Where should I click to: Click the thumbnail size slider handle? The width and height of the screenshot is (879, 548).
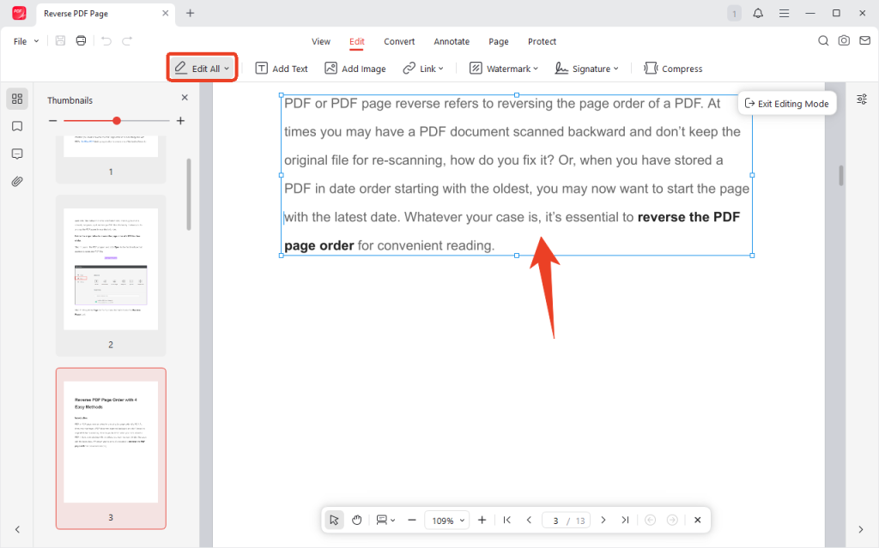point(117,120)
